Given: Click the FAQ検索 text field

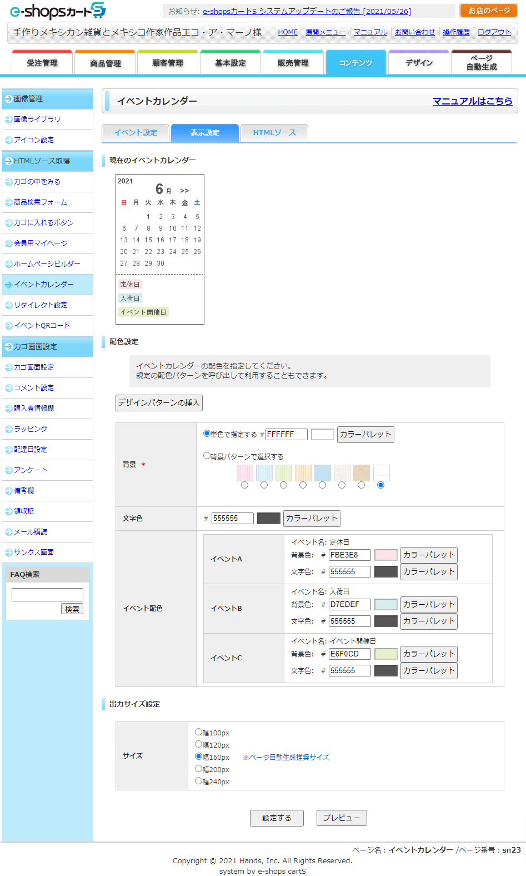Looking at the screenshot, I should tap(47, 595).
